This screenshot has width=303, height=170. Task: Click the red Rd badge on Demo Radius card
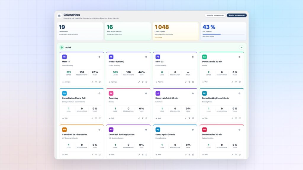(204, 130)
